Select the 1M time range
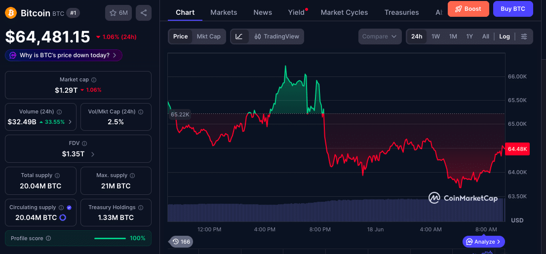The width and height of the screenshot is (546, 254). pyautogui.click(x=453, y=36)
